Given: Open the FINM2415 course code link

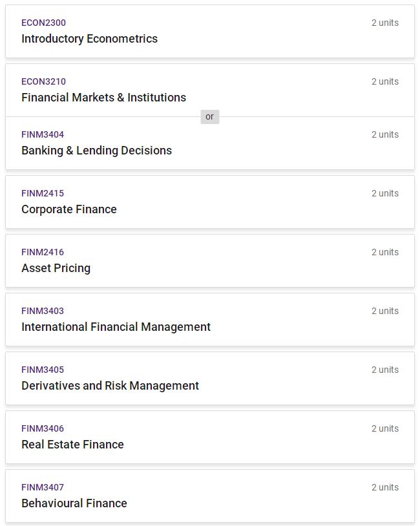Looking at the screenshot, I should (x=43, y=193).
